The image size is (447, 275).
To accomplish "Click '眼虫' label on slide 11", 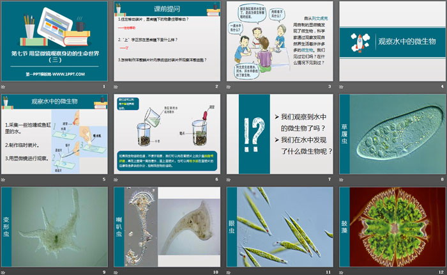I will [231, 227].
